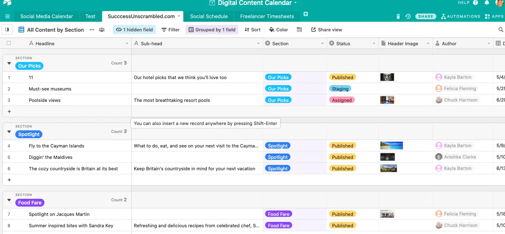Switch to the Freelancer Timesheets tab

pos(267,16)
